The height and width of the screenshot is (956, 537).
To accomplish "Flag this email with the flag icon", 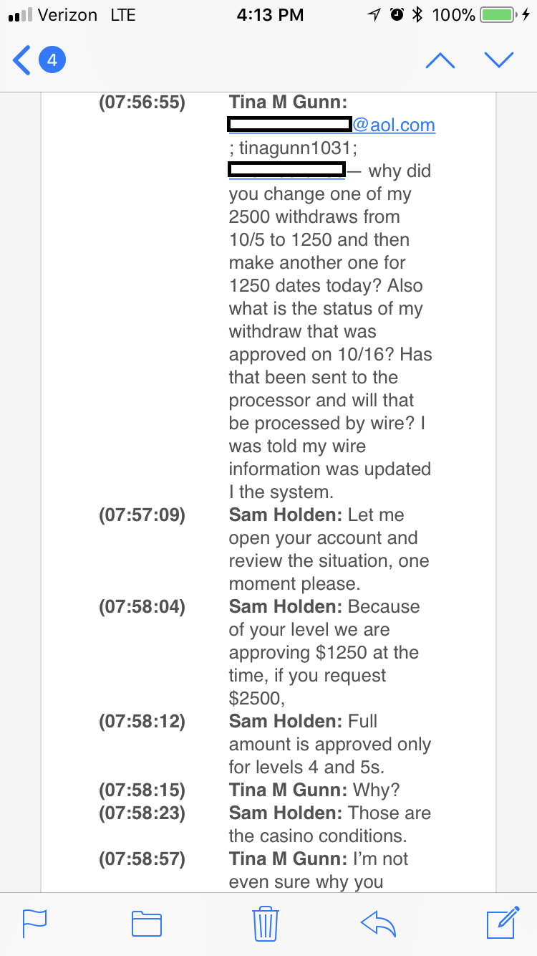I will pos(35,923).
